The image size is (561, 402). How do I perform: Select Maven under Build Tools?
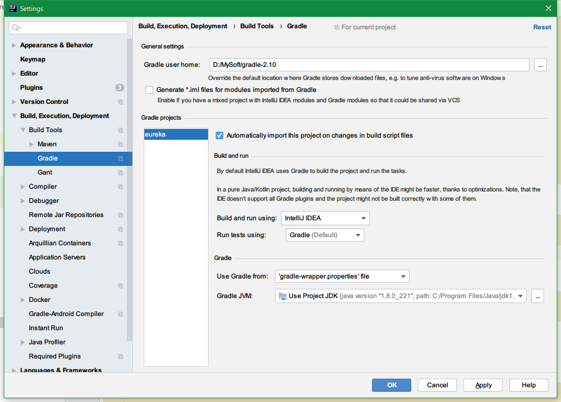pos(47,144)
